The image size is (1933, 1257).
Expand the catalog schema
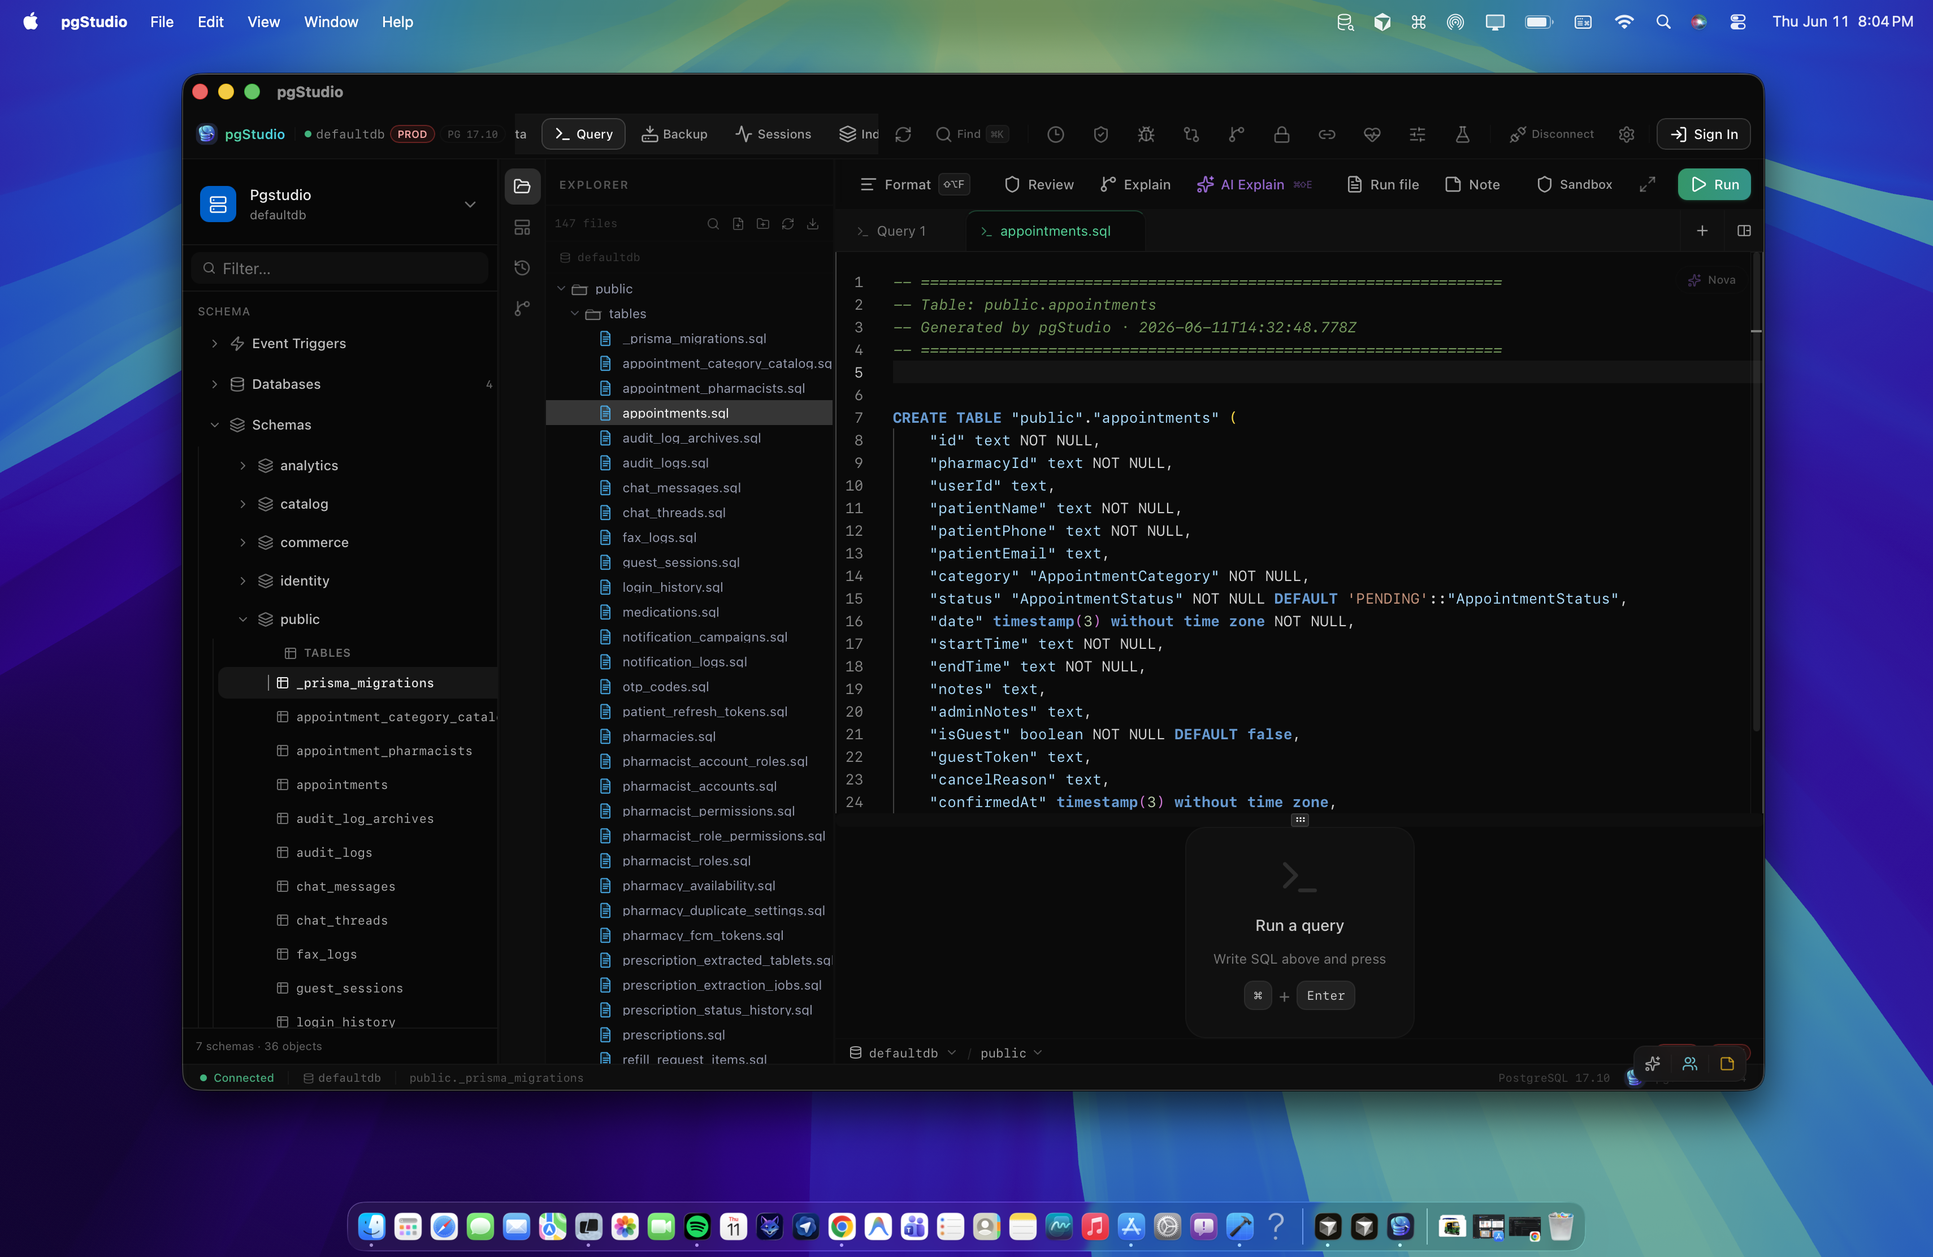pyautogui.click(x=243, y=504)
